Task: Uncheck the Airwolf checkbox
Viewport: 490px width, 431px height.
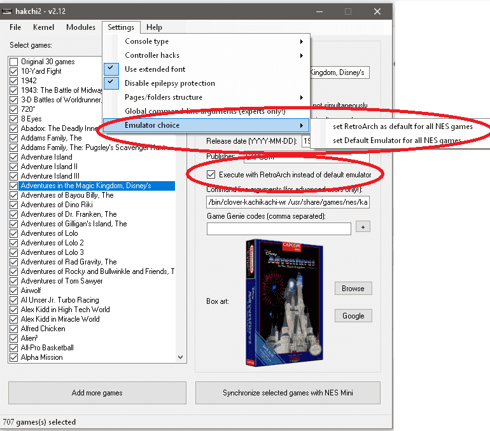Action: [x=13, y=291]
